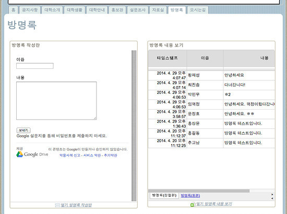Viewport: 287px width, 214px height.
Task: Select the name cell 박민우
Action: 205,94
